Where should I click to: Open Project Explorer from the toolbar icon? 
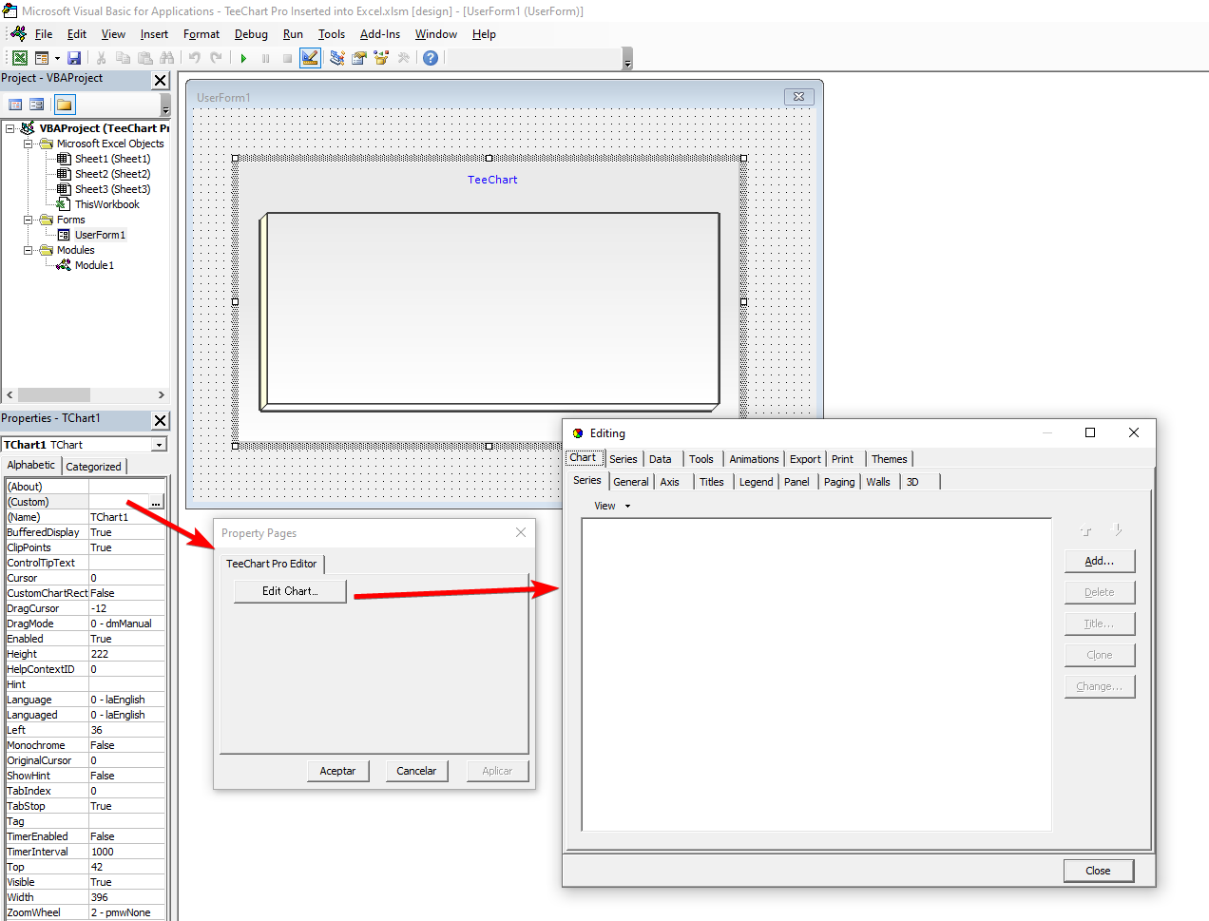pos(337,58)
